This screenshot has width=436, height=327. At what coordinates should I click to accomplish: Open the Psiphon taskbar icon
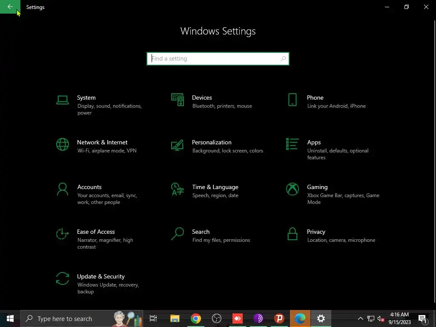click(x=279, y=318)
